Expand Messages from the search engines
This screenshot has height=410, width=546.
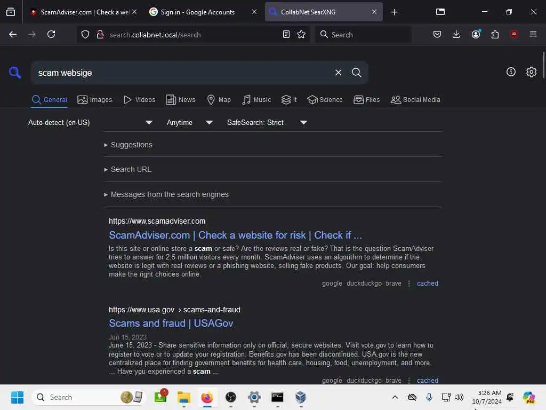point(166,194)
